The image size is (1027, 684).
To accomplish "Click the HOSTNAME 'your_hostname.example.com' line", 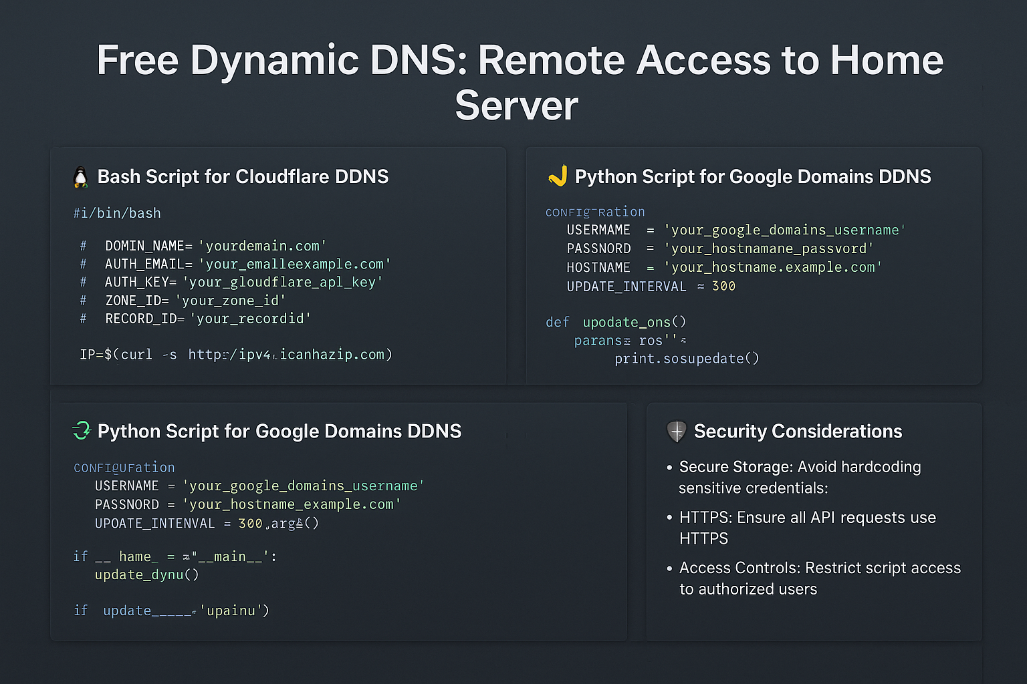I will pos(724,267).
